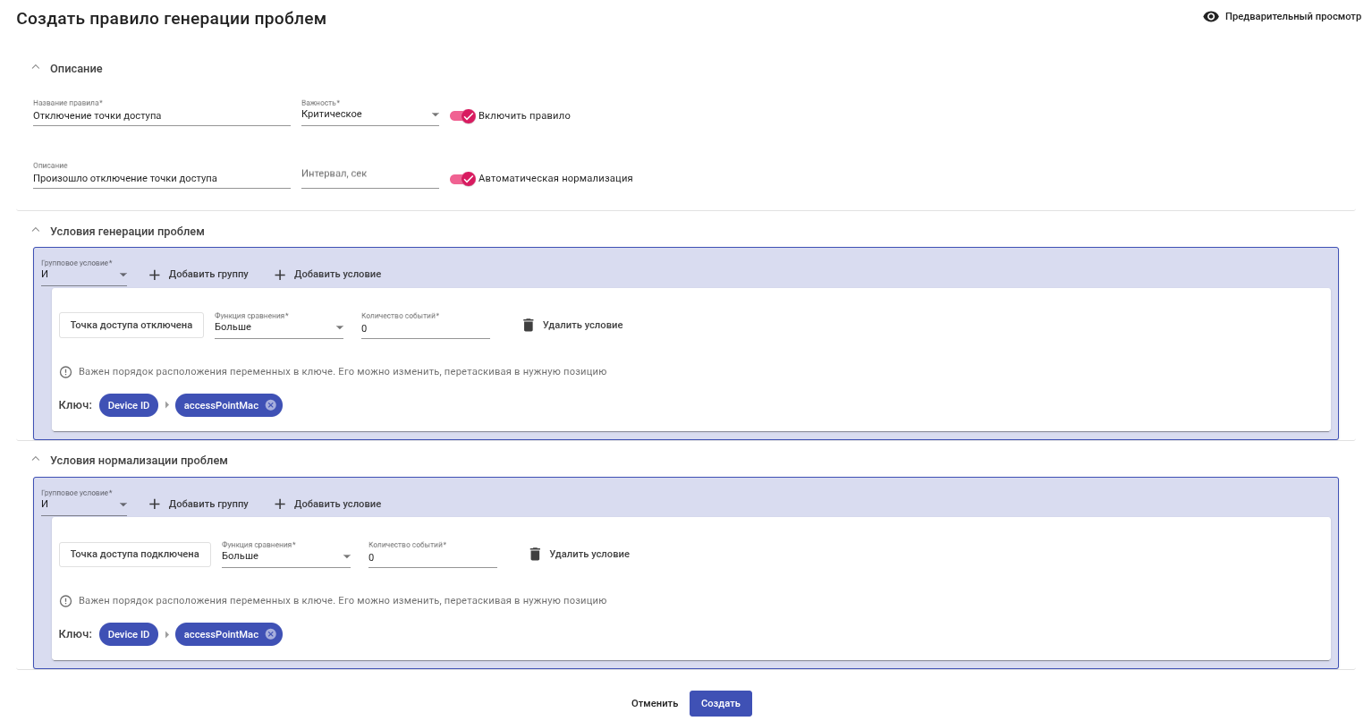Collapse 'Условия генерации проблем' section

(x=36, y=231)
